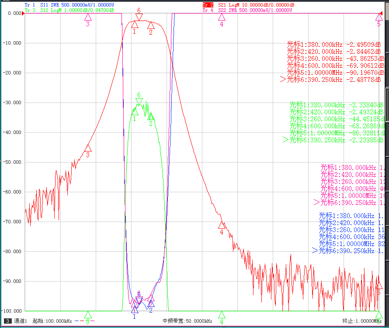Click green readout 光标5 1.00000MHz -86.32811
389x328 pixels.
[x=337, y=133]
